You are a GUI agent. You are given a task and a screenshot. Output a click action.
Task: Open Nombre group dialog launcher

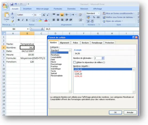pyautogui.click(x=99, y=25)
